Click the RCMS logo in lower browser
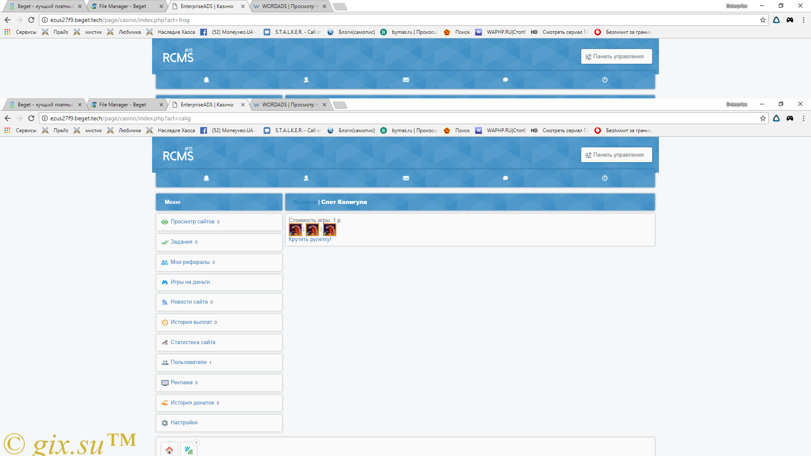This screenshot has width=811, height=456. (x=178, y=155)
